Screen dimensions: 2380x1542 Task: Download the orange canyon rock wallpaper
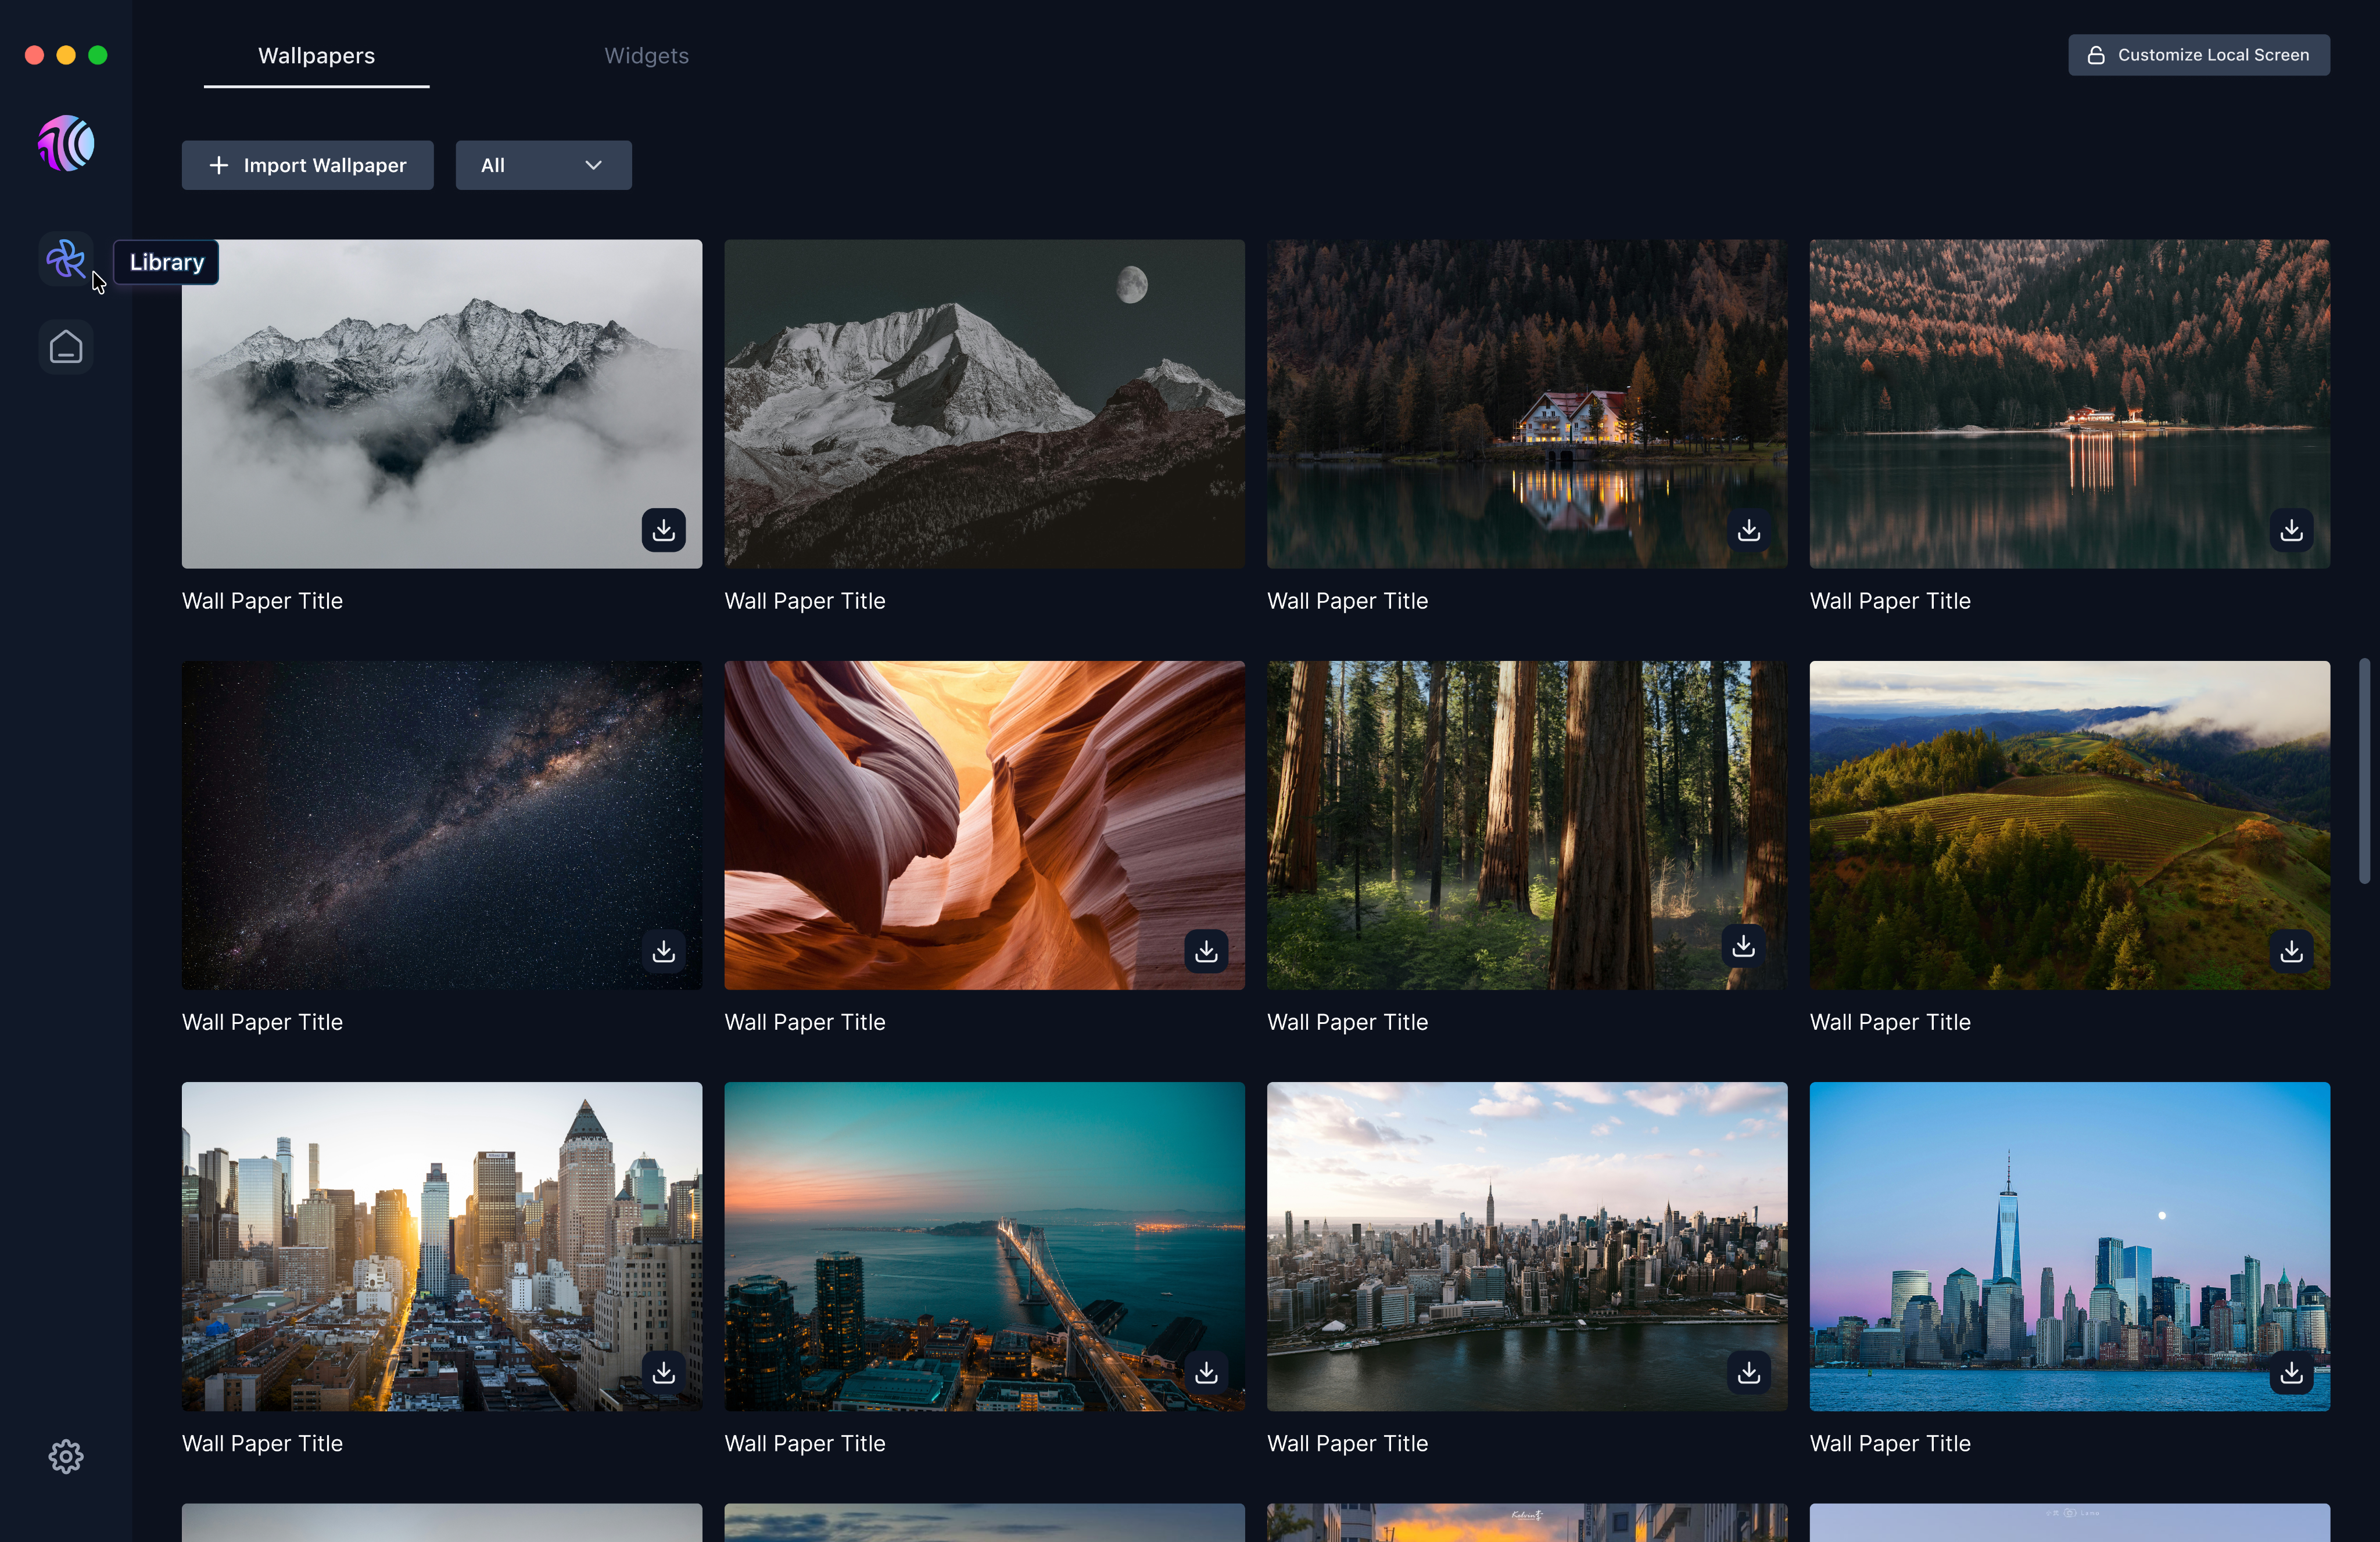tap(1206, 951)
